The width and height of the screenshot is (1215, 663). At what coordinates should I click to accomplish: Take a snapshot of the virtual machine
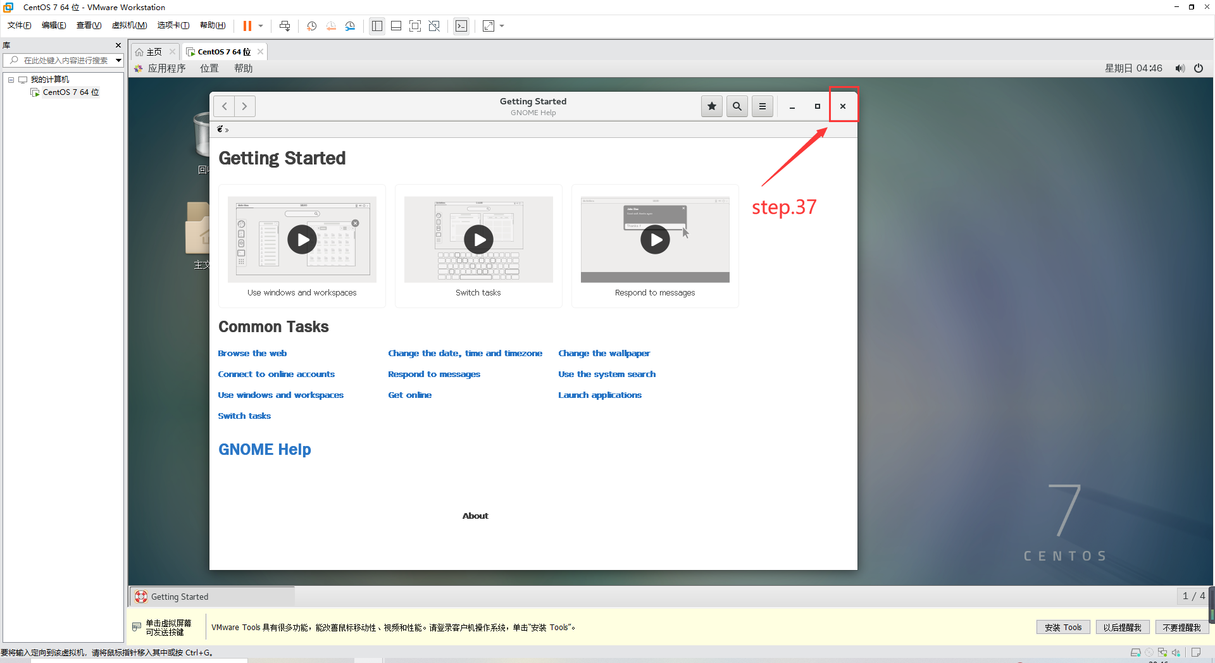pos(312,26)
